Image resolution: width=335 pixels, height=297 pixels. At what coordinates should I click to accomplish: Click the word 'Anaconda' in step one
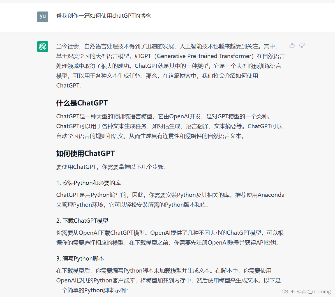coord(271,195)
